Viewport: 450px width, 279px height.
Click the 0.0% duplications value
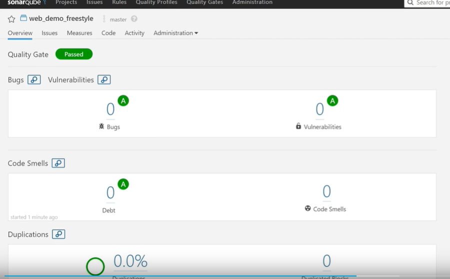pos(130,261)
